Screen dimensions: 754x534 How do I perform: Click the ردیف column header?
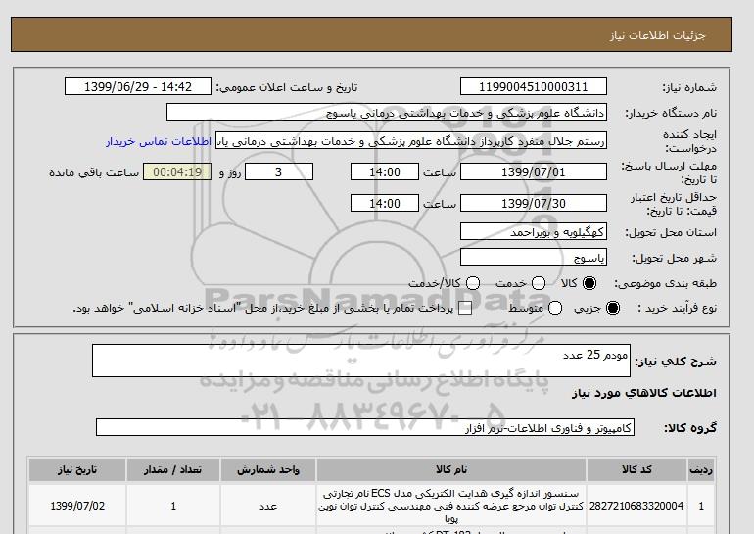click(701, 469)
